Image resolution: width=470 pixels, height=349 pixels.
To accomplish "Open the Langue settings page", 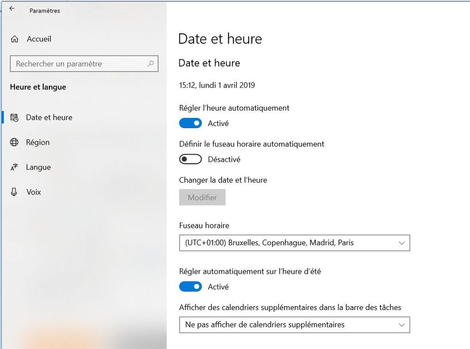I will pyautogui.click(x=39, y=167).
